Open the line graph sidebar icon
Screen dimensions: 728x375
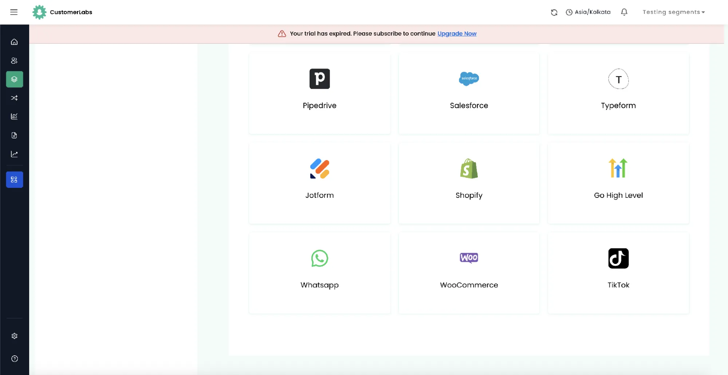[x=14, y=154]
